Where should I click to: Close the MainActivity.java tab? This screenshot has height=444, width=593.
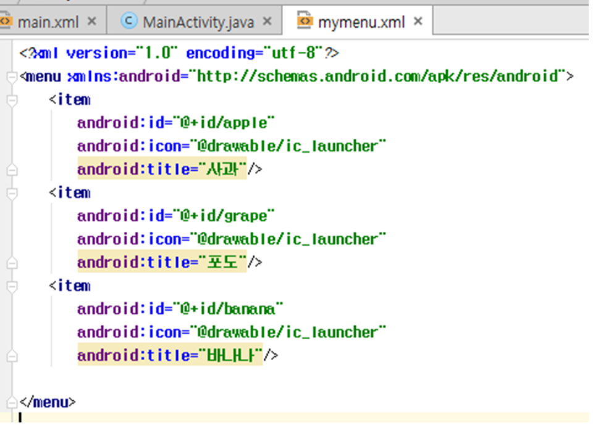point(267,21)
